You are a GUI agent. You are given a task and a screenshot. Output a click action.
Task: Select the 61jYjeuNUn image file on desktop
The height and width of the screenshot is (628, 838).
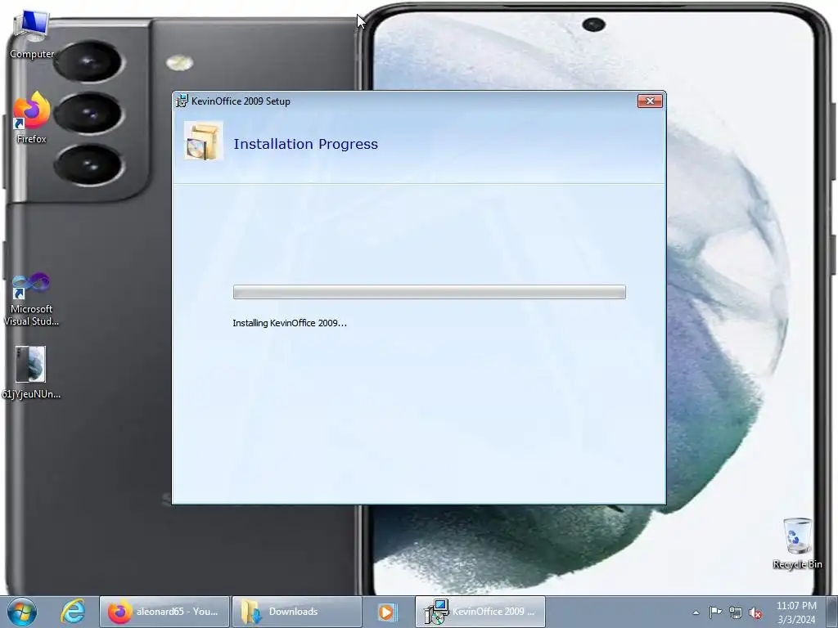(x=31, y=372)
